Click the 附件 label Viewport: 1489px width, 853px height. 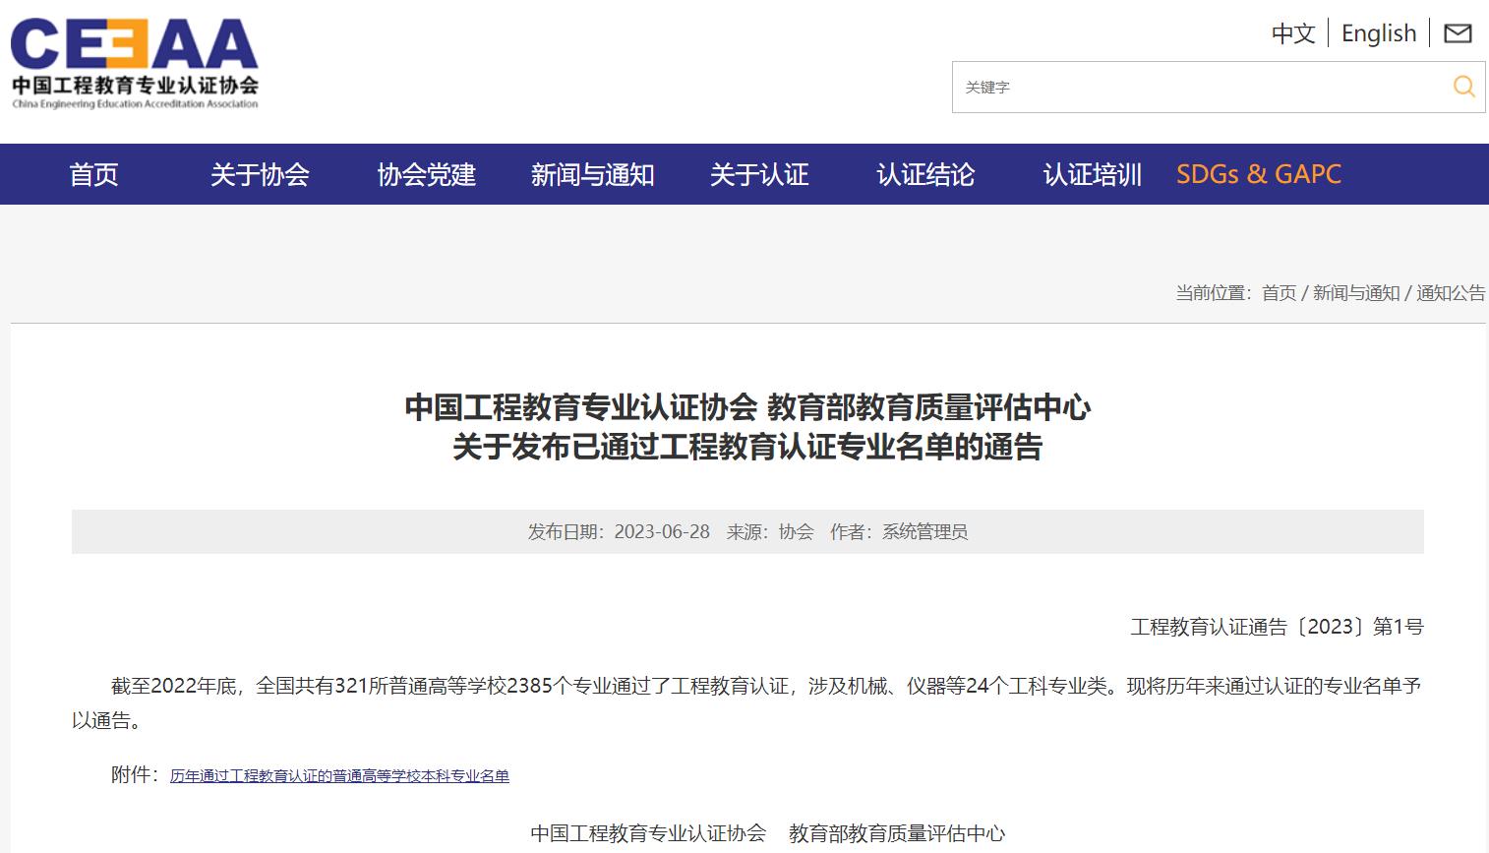point(133,774)
